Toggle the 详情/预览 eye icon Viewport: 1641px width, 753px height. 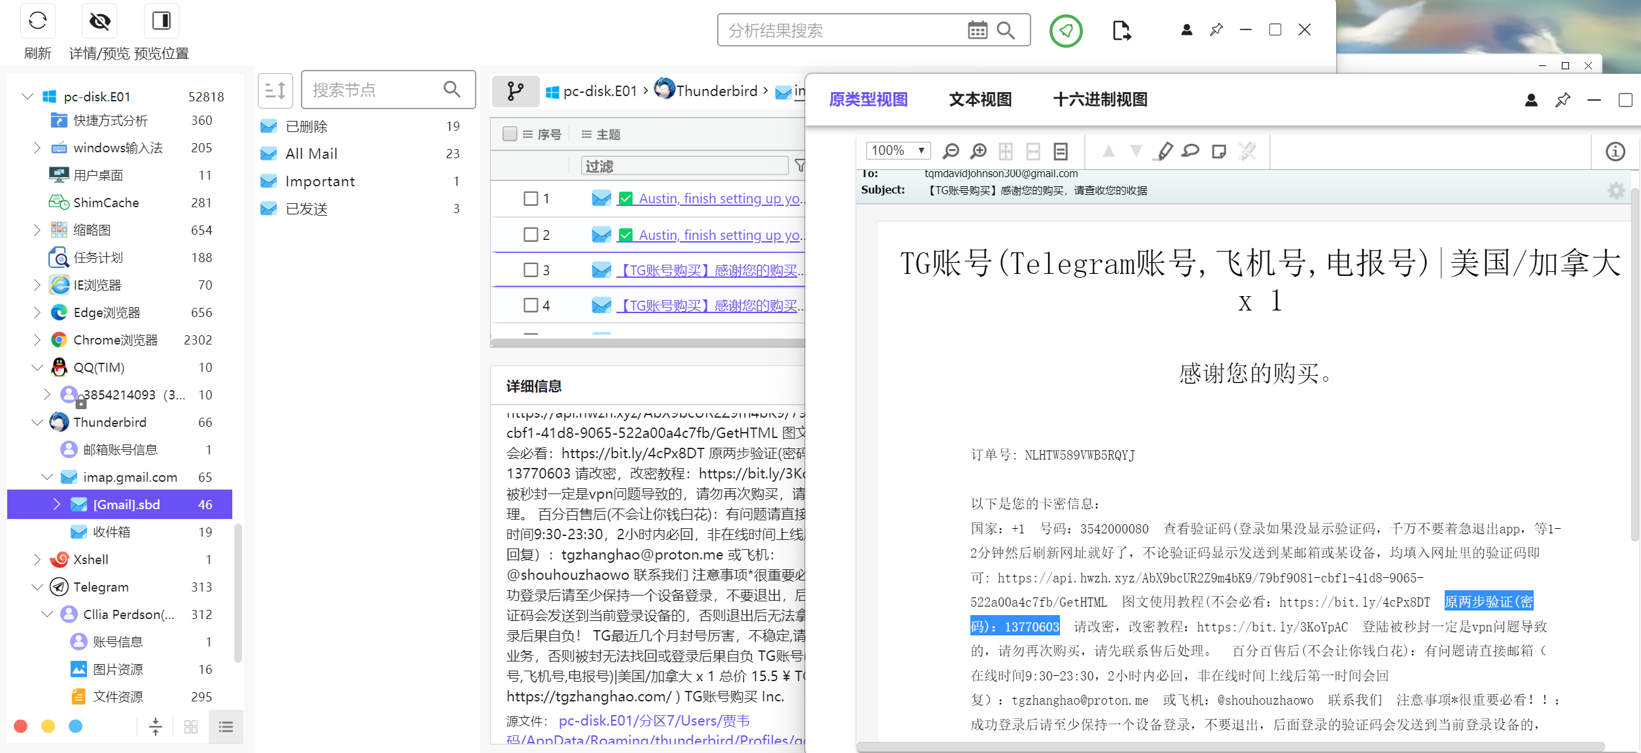point(99,21)
